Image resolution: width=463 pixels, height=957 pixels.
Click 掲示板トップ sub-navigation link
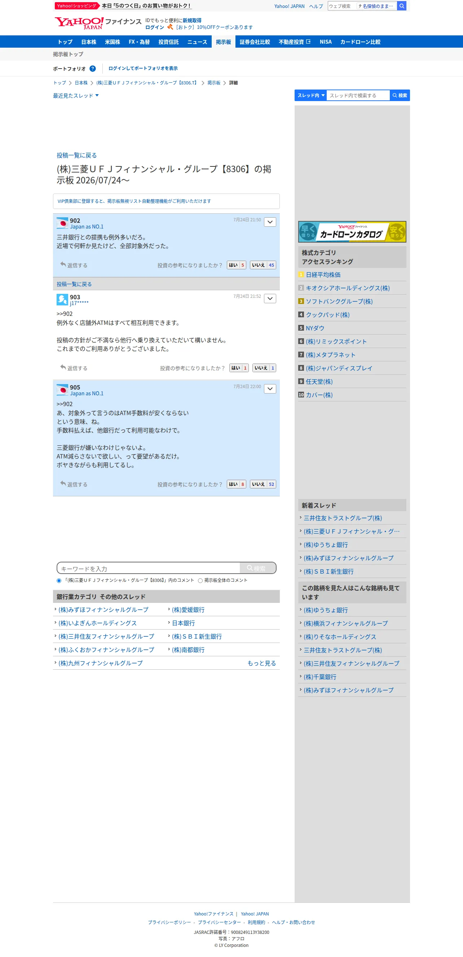pos(68,54)
